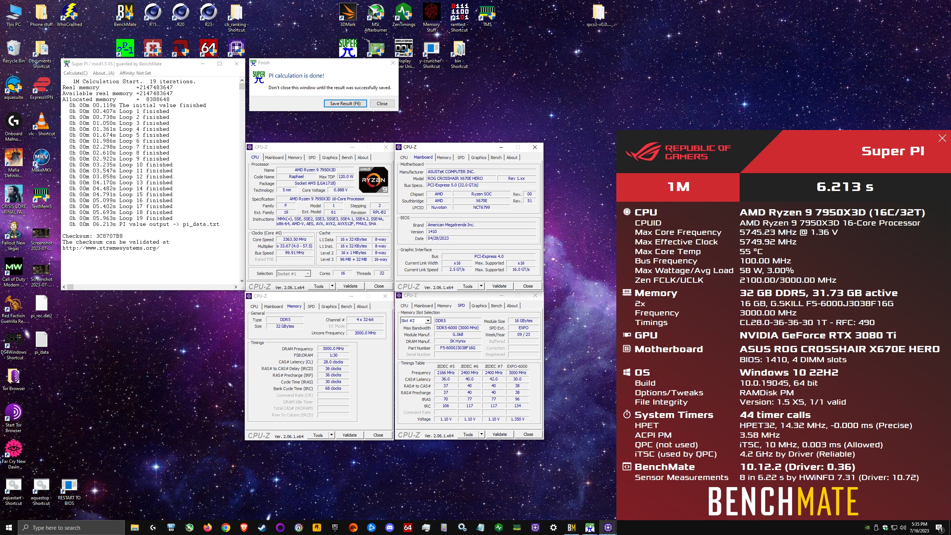
Task: Open MSI Afterburner desktop icon
Action: pyautogui.click(x=376, y=18)
